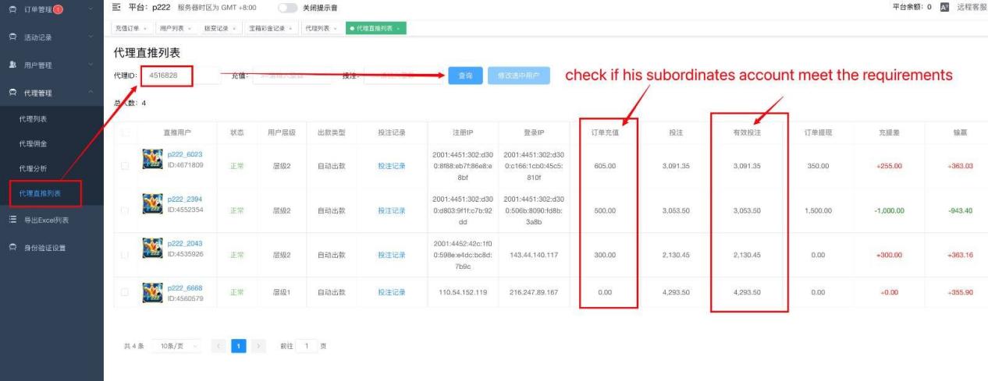
Task: Click the 用户管理 sidebar icon
Action: [x=12, y=65]
